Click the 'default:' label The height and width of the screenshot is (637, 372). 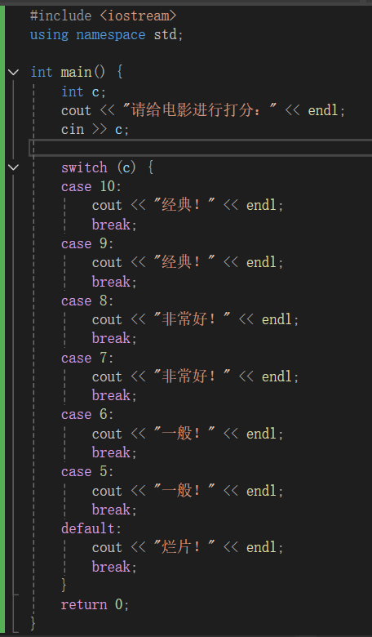pos(91,528)
